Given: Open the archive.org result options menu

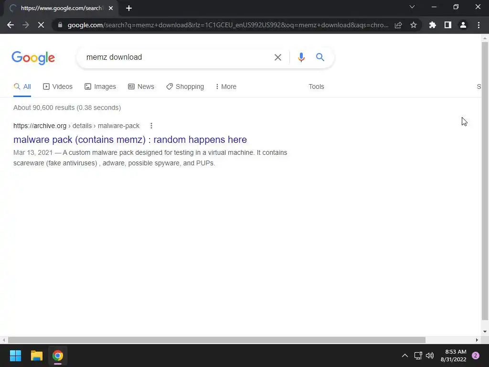Looking at the screenshot, I should 151,126.
